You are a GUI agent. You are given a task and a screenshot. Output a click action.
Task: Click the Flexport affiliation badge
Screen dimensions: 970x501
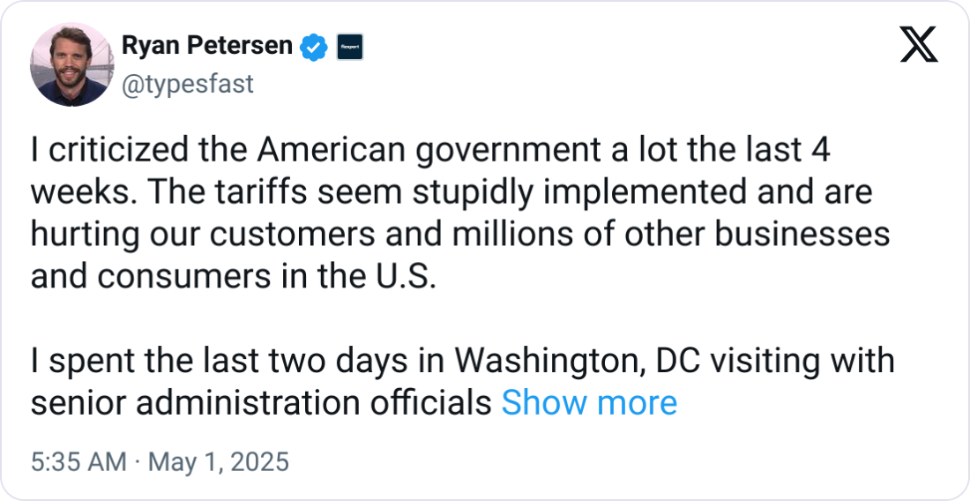coord(350,46)
